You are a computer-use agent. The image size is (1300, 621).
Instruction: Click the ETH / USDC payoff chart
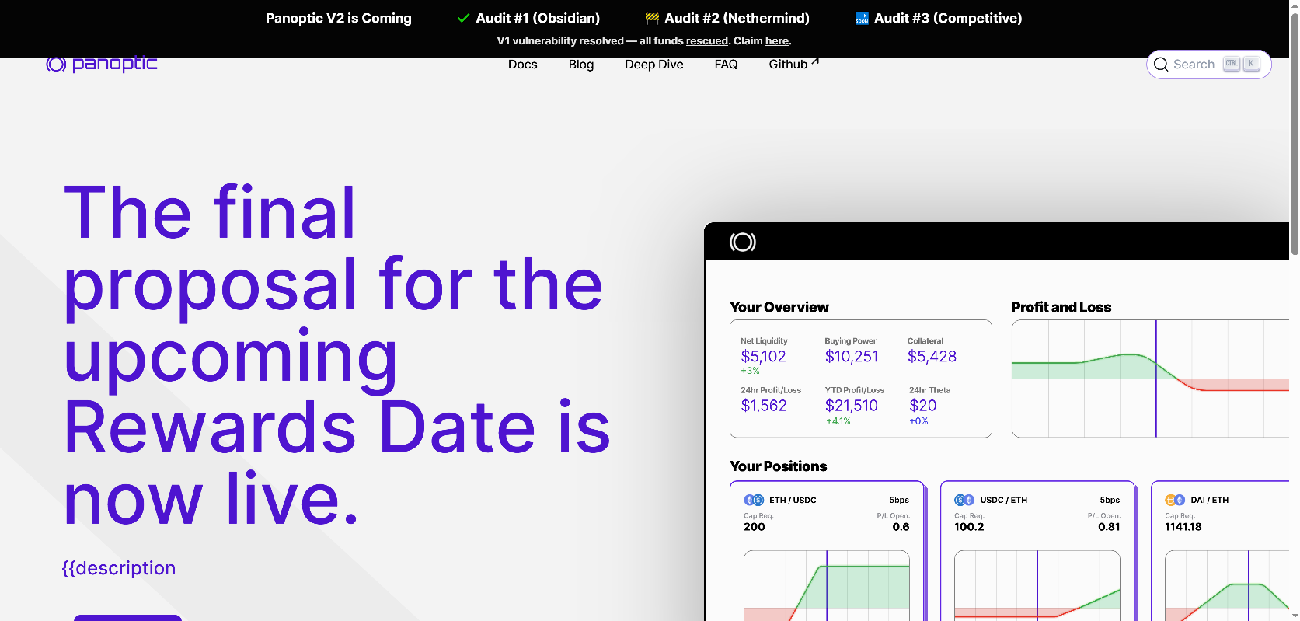pyautogui.click(x=827, y=585)
